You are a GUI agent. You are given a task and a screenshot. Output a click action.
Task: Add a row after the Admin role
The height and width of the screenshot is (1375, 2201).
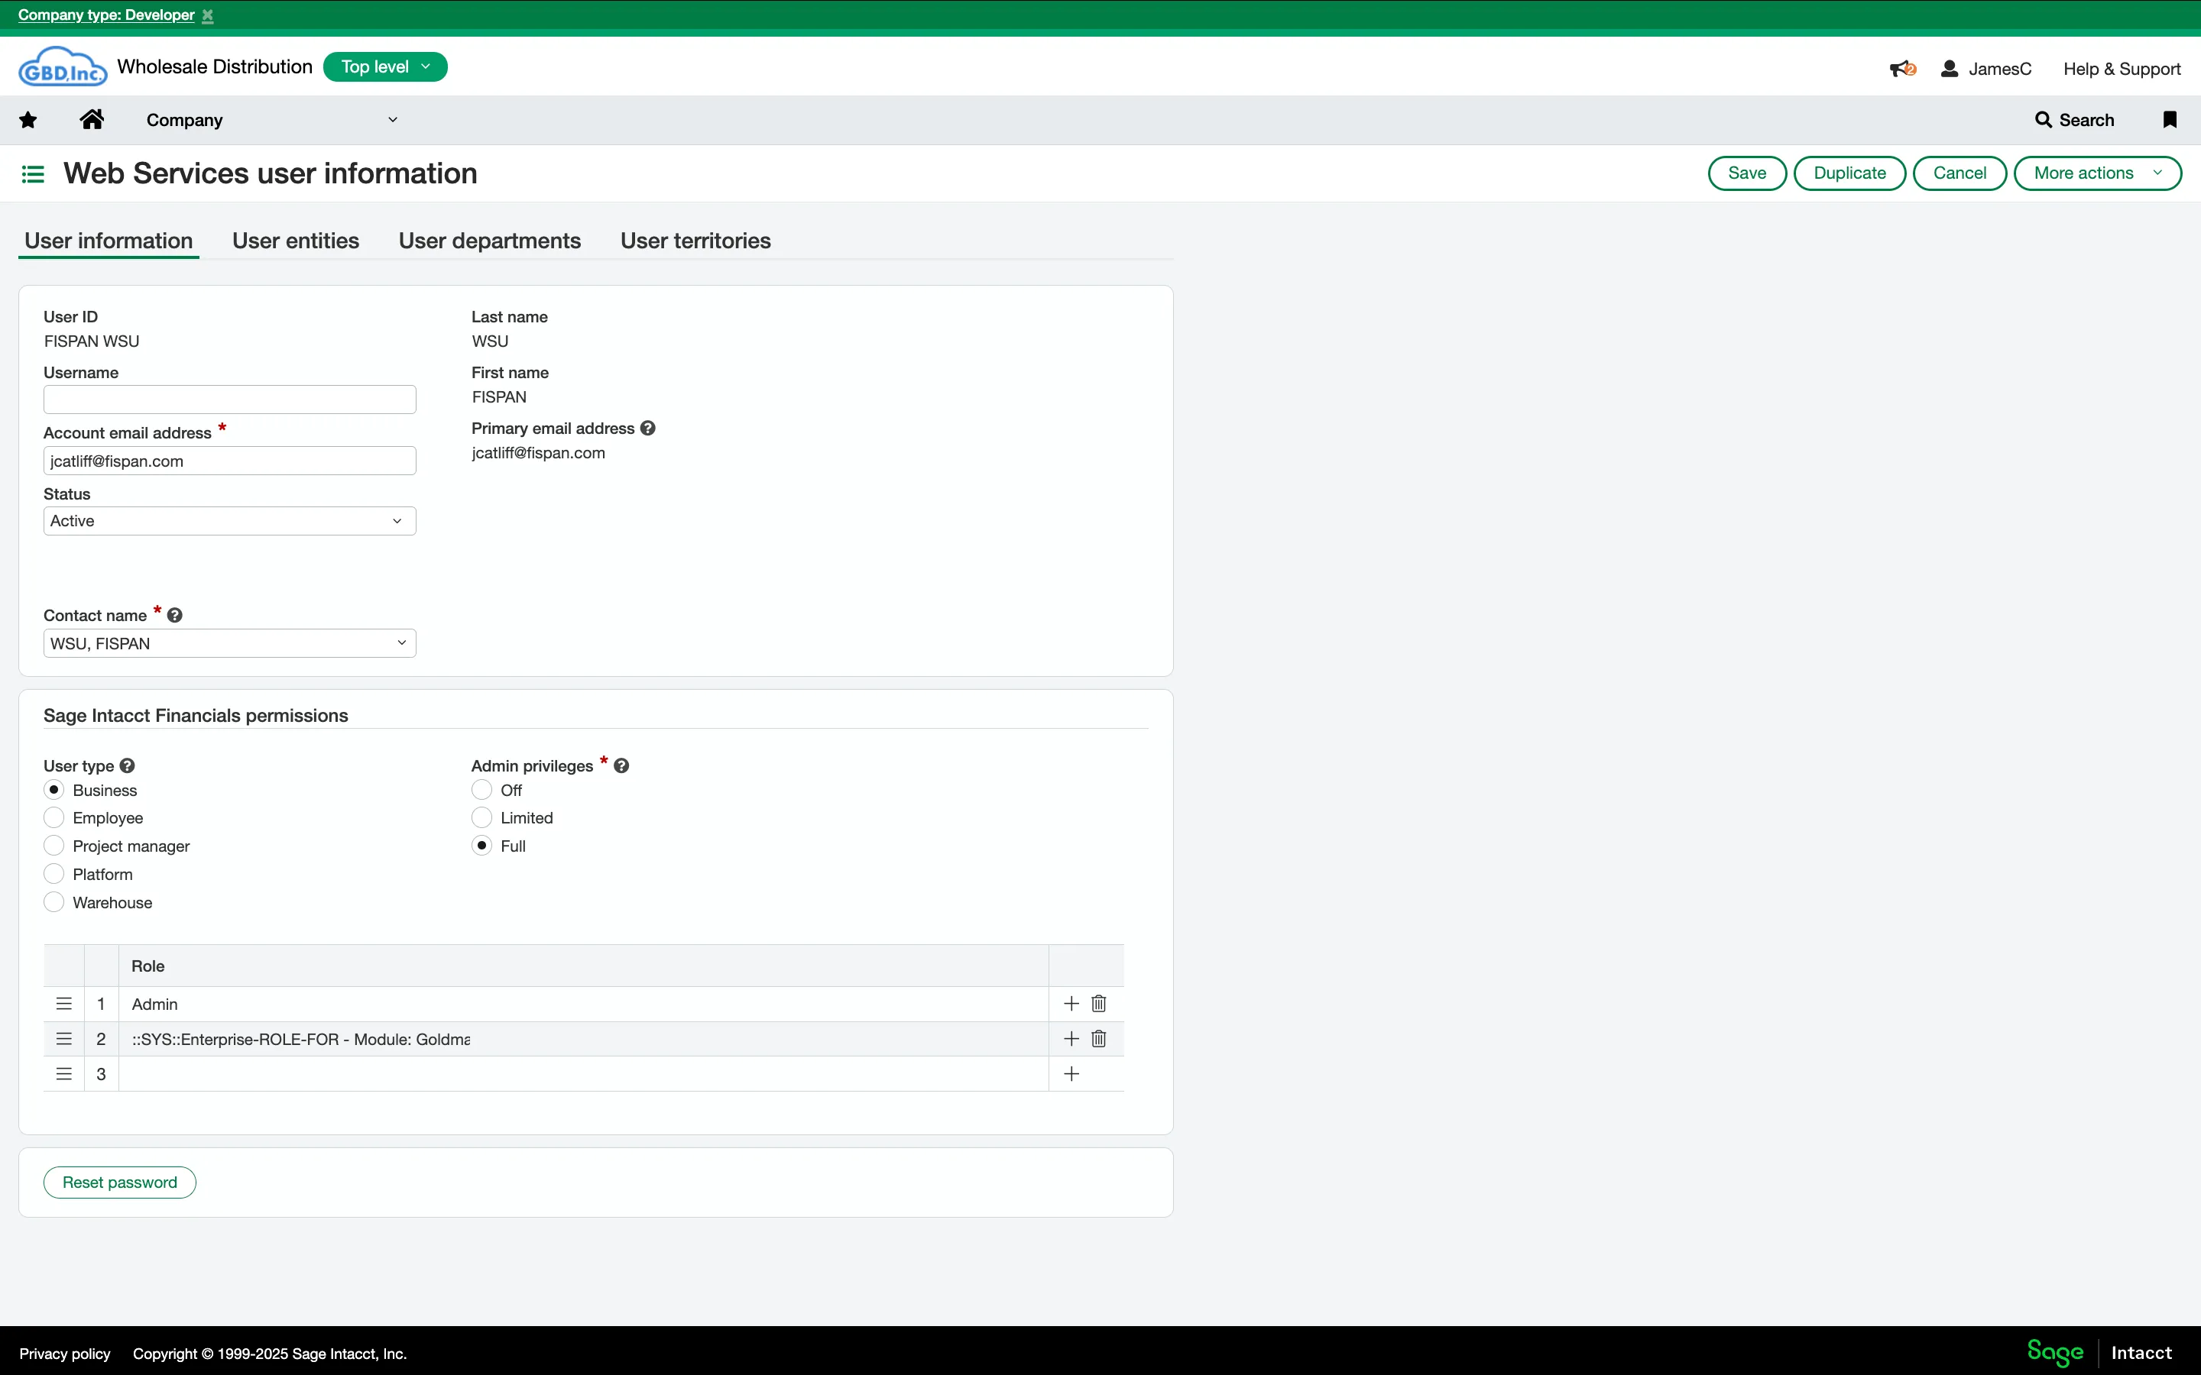coord(1071,1004)
